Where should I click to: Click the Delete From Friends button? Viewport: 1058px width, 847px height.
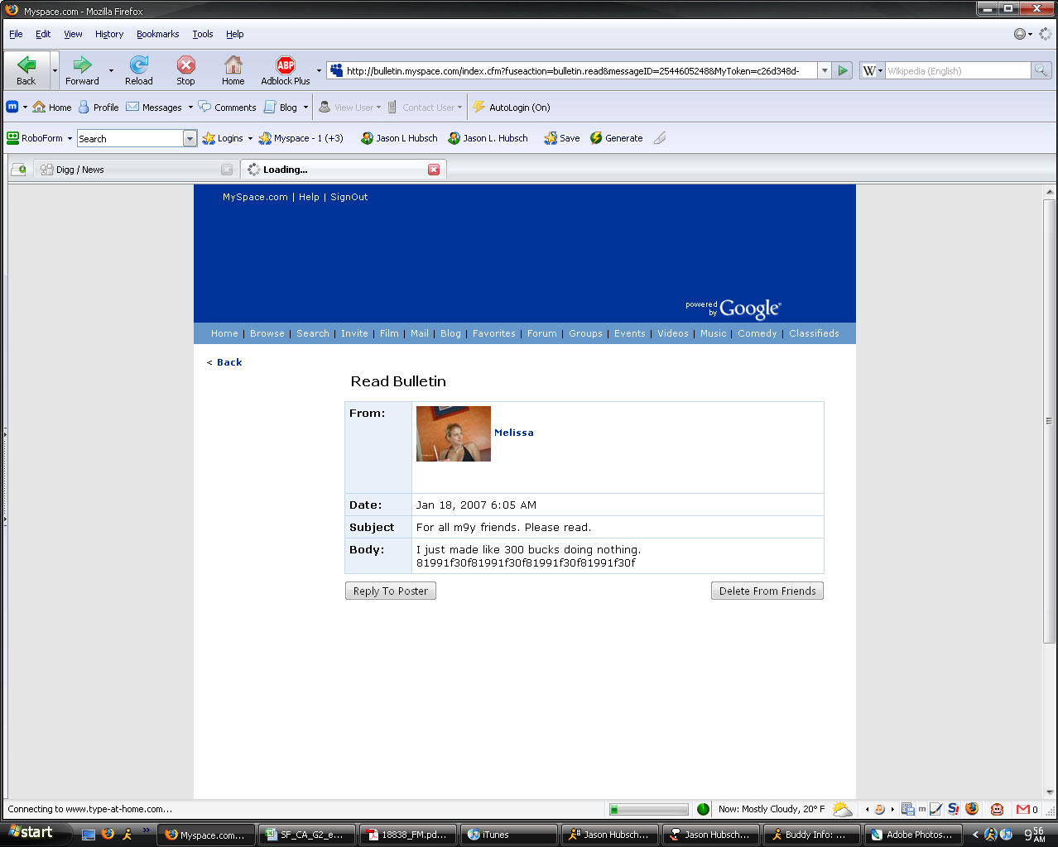pyautogui.click(x=767, y=591)
